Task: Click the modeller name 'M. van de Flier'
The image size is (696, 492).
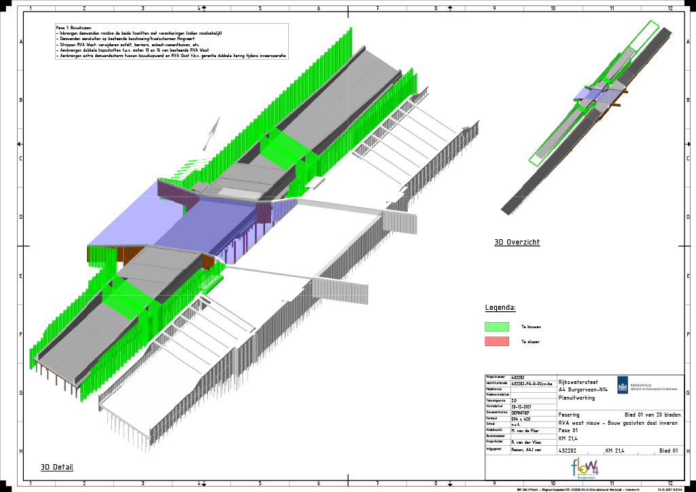Action: click(524, 431)
